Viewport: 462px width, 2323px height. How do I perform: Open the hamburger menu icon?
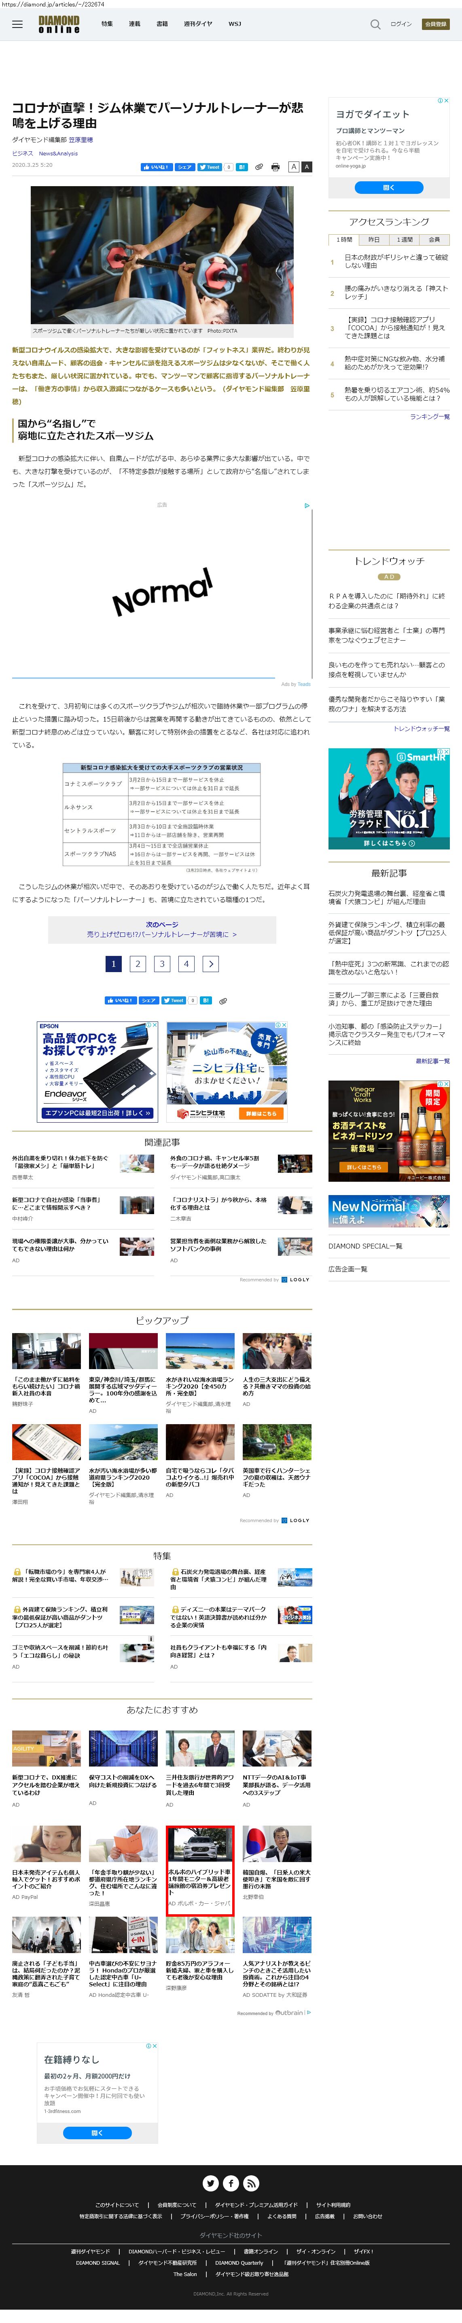click(17, 24)
